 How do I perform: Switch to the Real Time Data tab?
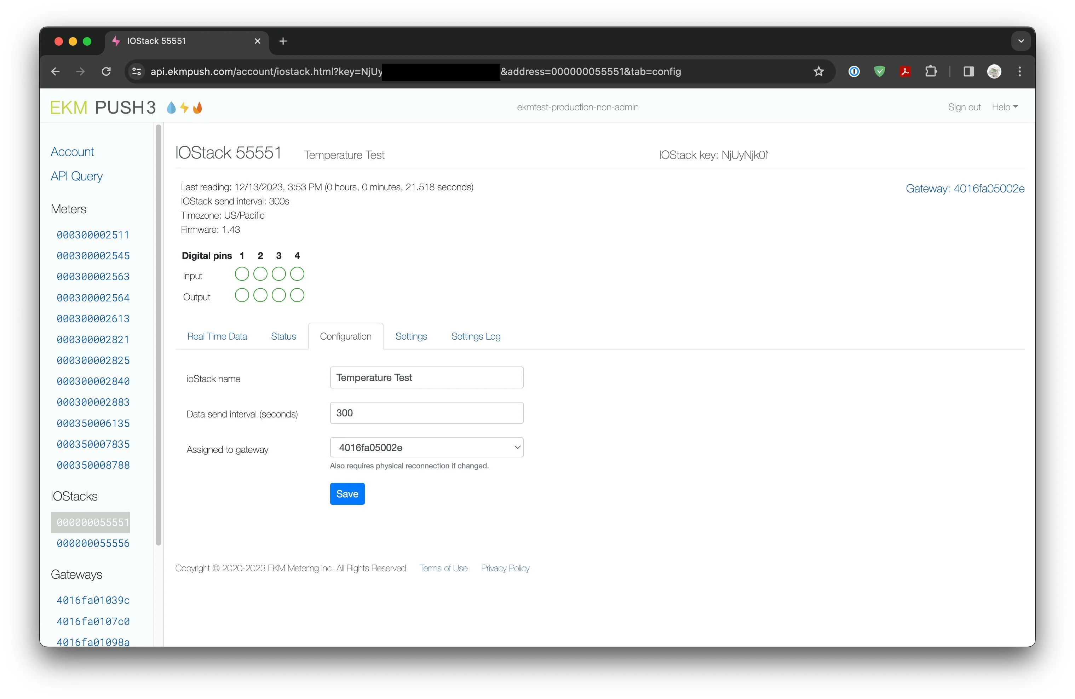[217, 336]
